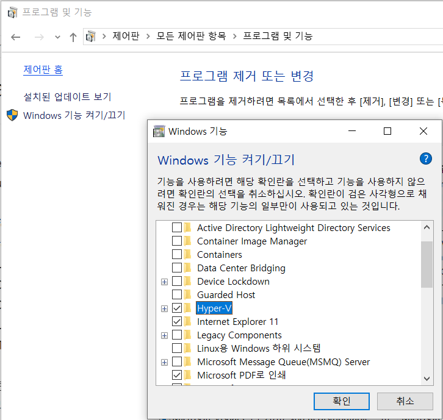Expand the Hyper-V tree node
This screenshot has height=420, width=443.
coord(164,308)
